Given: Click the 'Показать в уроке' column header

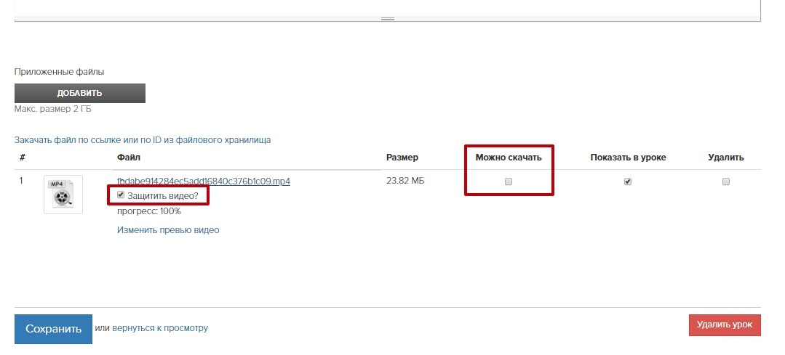Looking at the screenshot, I should pos(628,158).
